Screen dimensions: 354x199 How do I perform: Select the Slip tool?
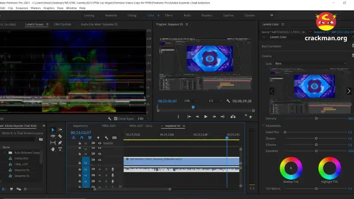click(x=53, y=142)
